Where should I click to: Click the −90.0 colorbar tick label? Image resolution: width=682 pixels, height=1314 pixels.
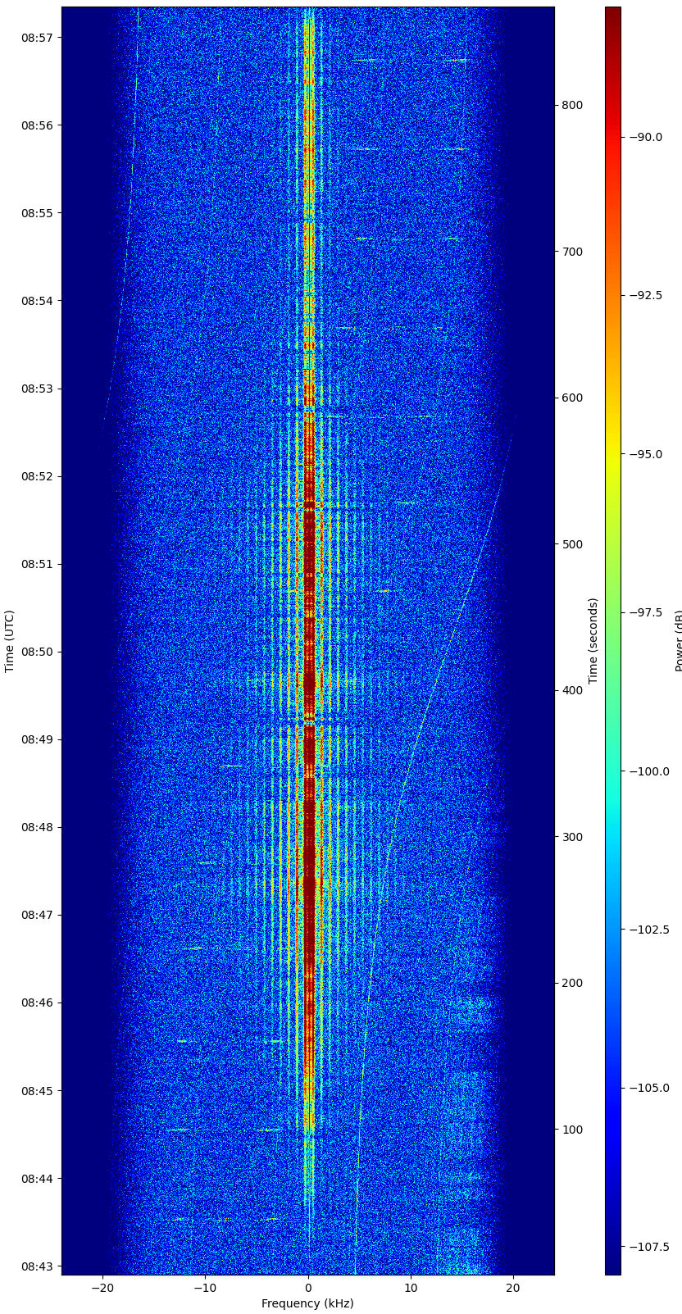(646, 137)
